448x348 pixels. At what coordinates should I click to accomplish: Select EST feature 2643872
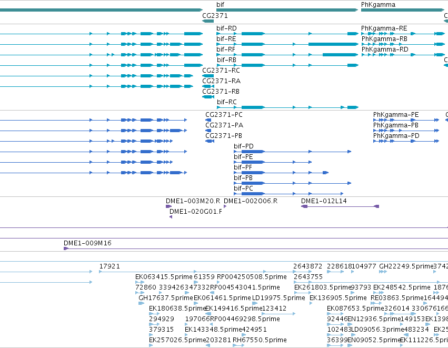click(x=308, y=266)
